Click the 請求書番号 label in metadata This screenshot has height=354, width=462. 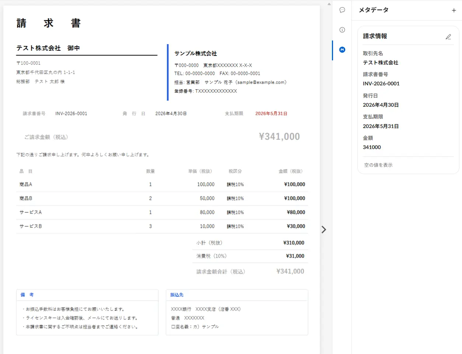coord(375,74)
